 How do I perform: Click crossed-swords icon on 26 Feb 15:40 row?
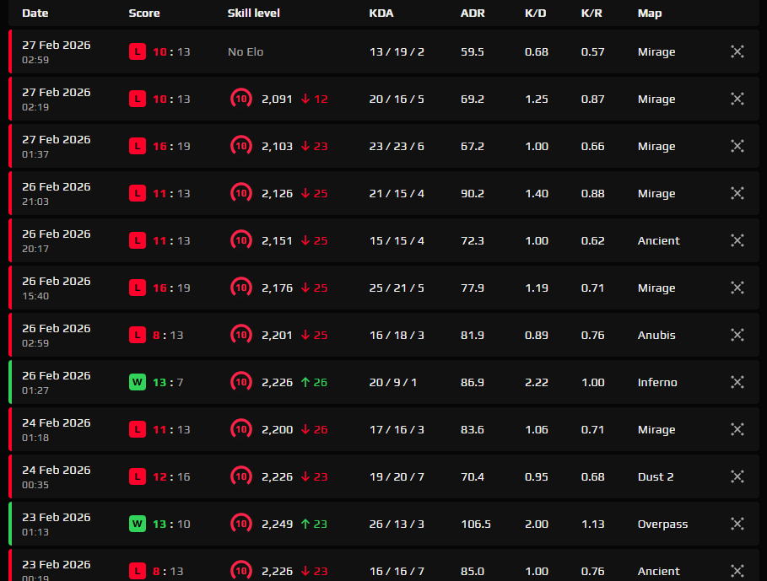(737, 288)
